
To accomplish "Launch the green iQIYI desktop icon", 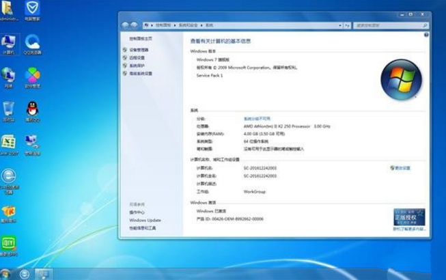I will click(8, 246).
